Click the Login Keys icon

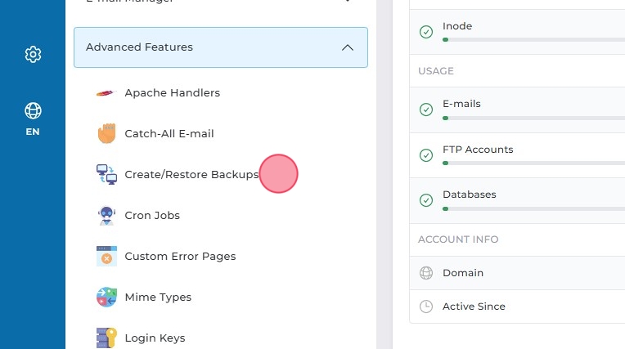(x=106, y=338)
